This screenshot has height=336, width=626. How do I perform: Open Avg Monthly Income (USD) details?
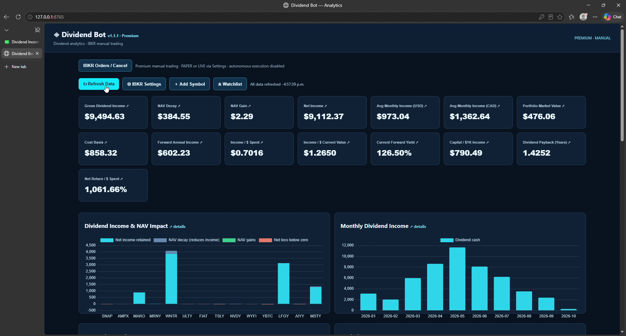[x=405, y=112]
